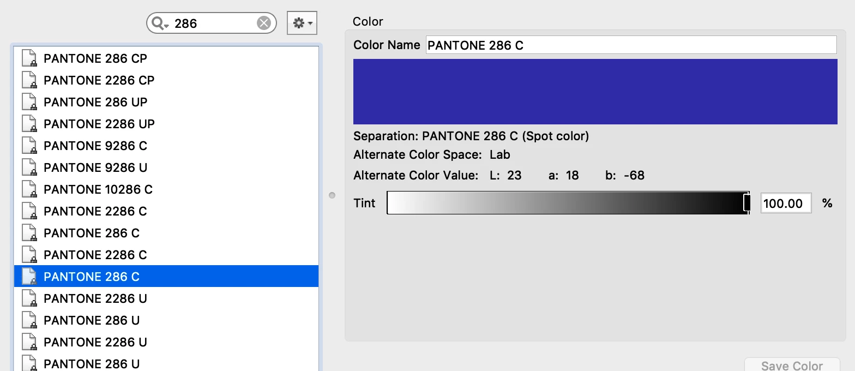Click the PANTONE 9286 U swatch file icon

[x=29, y=167]
